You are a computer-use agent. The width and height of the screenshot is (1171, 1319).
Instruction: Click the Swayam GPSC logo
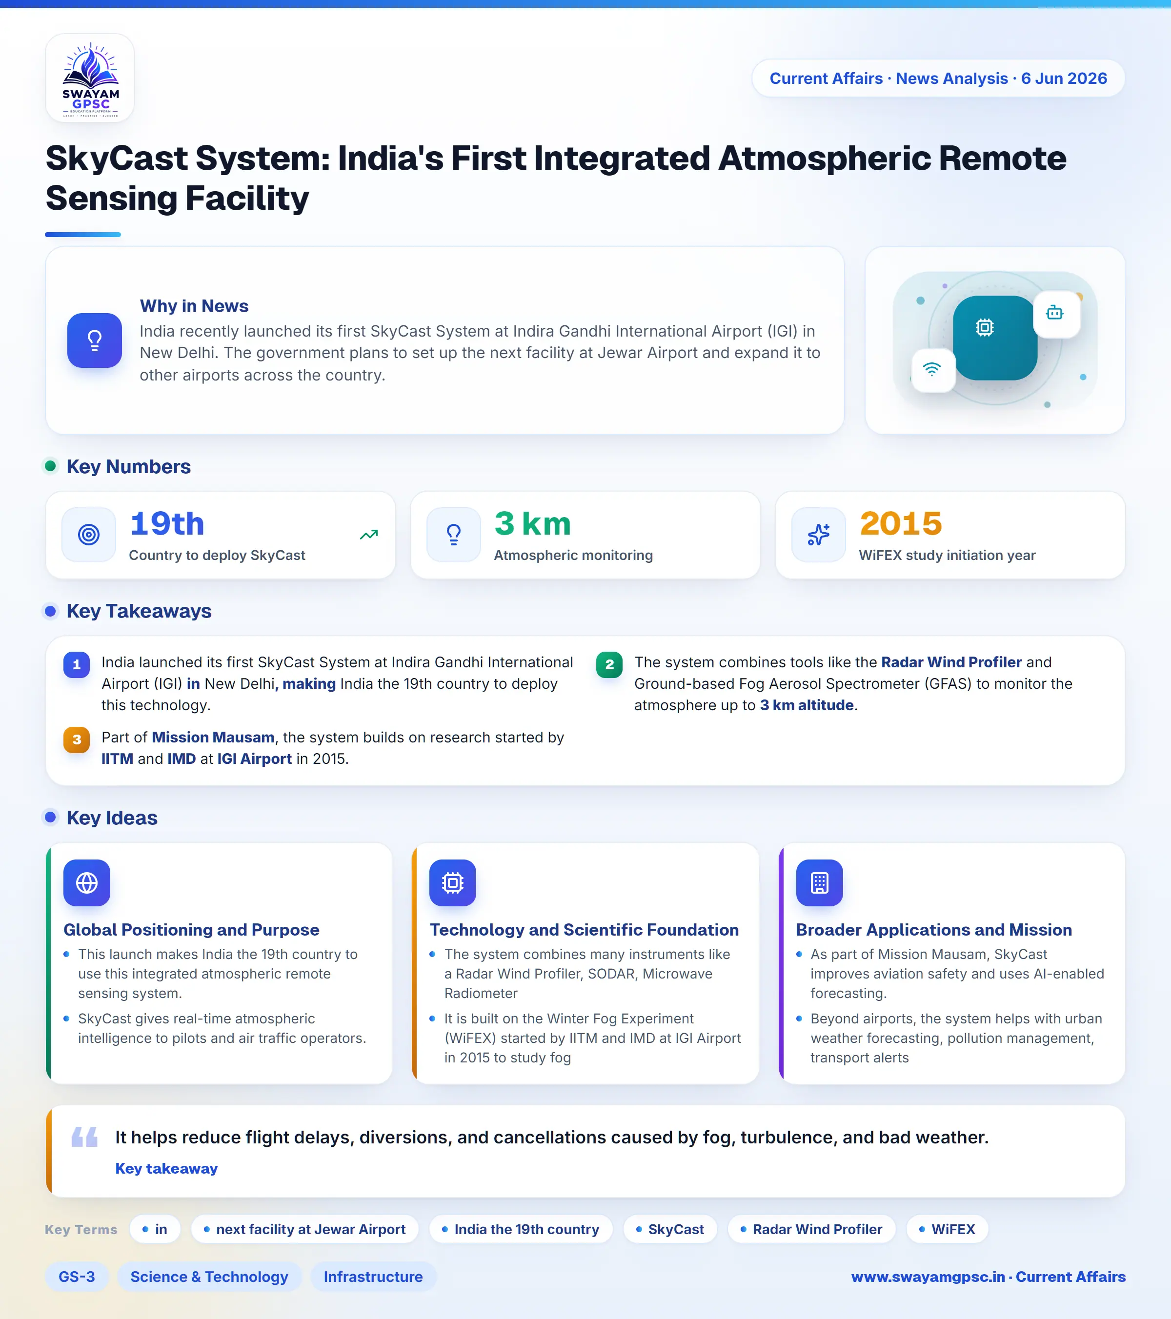point(90,78)
